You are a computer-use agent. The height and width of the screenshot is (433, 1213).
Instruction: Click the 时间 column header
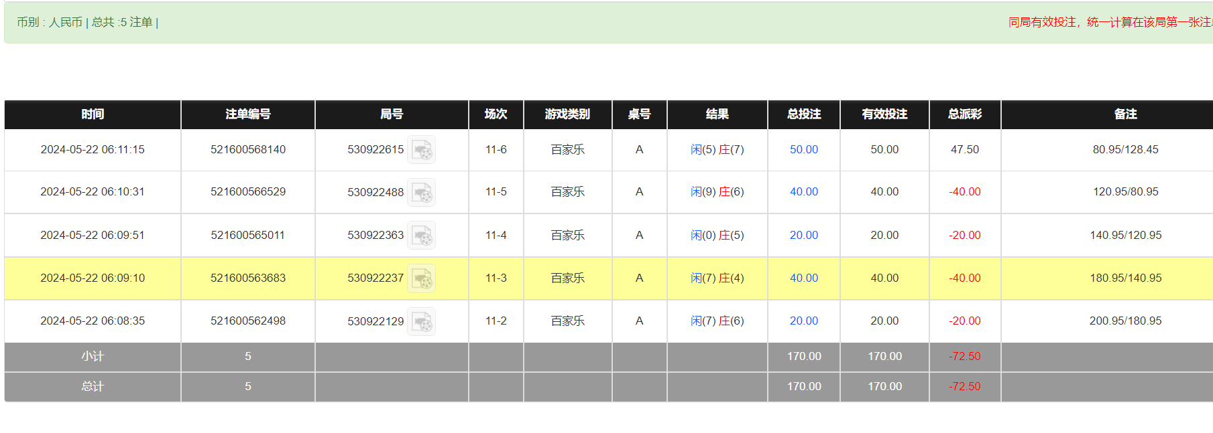click(x=93, y=114)
